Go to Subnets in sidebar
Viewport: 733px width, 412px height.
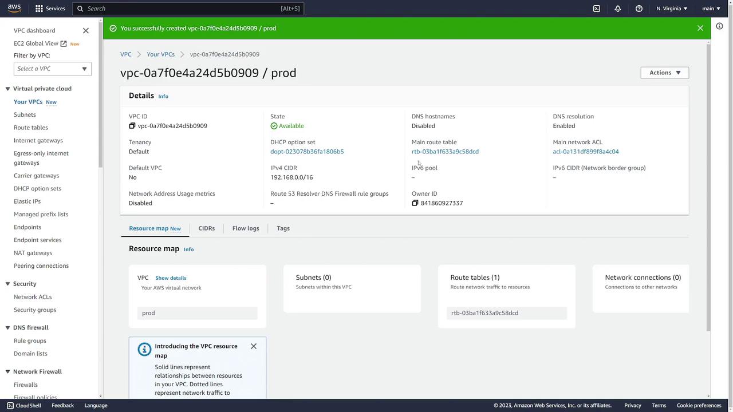25,114
